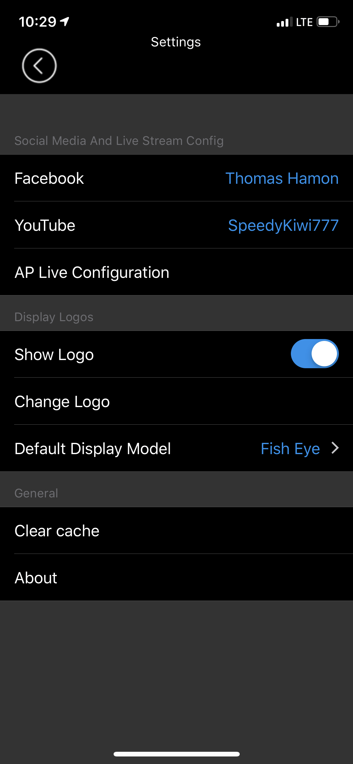Image resolution: width=353 pixels, height=764 pixels.
Task: Open the About page
Action: (x=36, y=578)
